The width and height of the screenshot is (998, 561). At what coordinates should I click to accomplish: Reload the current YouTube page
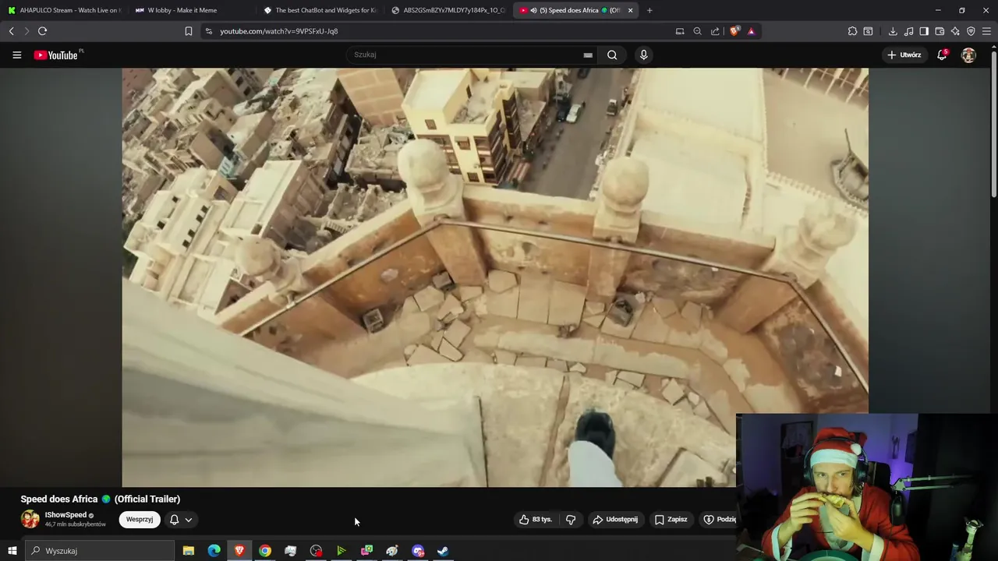coord(42,31)
